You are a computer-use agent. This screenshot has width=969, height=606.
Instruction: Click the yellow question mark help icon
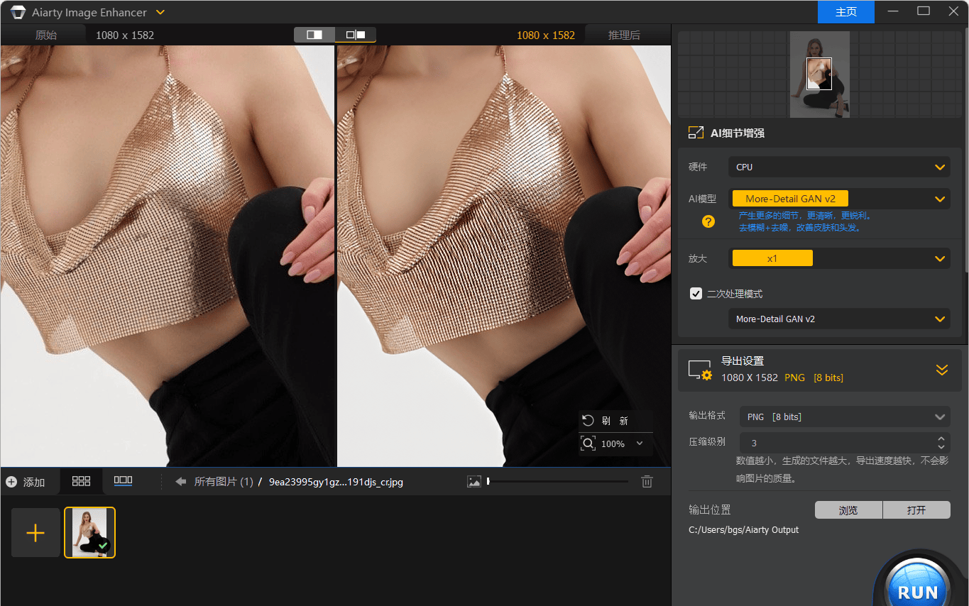click(x=708, y=221)
